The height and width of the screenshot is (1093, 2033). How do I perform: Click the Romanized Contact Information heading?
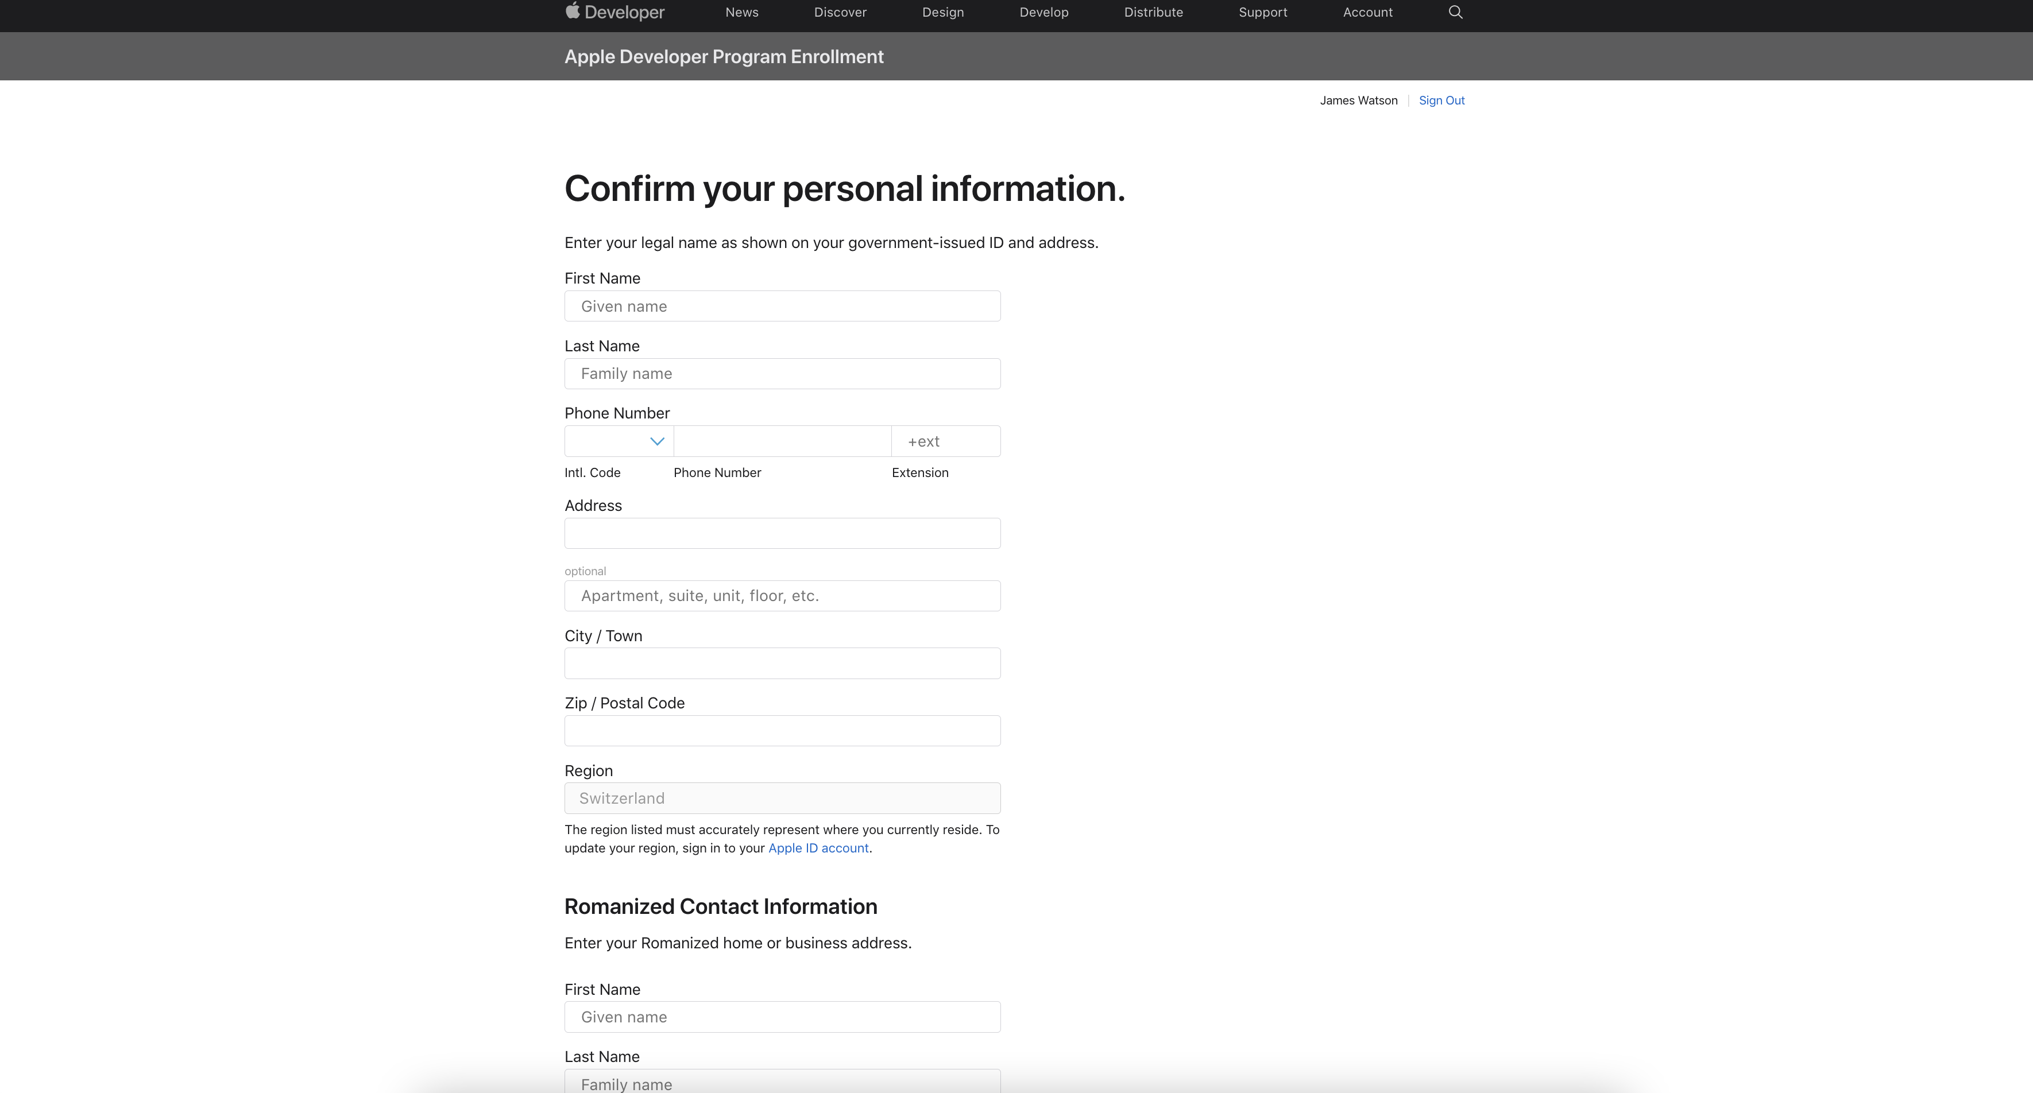pos(721,906)
